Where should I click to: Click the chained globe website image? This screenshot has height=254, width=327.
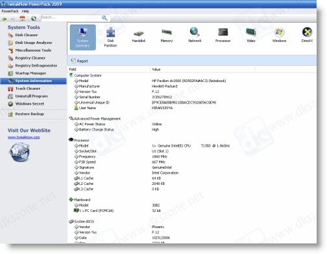pyautogui.click(x=19, y=152)
